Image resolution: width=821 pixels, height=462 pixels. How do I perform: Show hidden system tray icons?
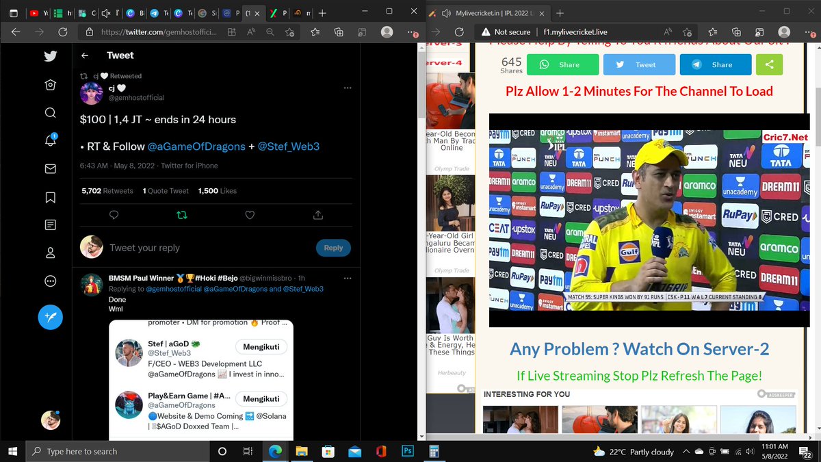[x=685, y=452]
